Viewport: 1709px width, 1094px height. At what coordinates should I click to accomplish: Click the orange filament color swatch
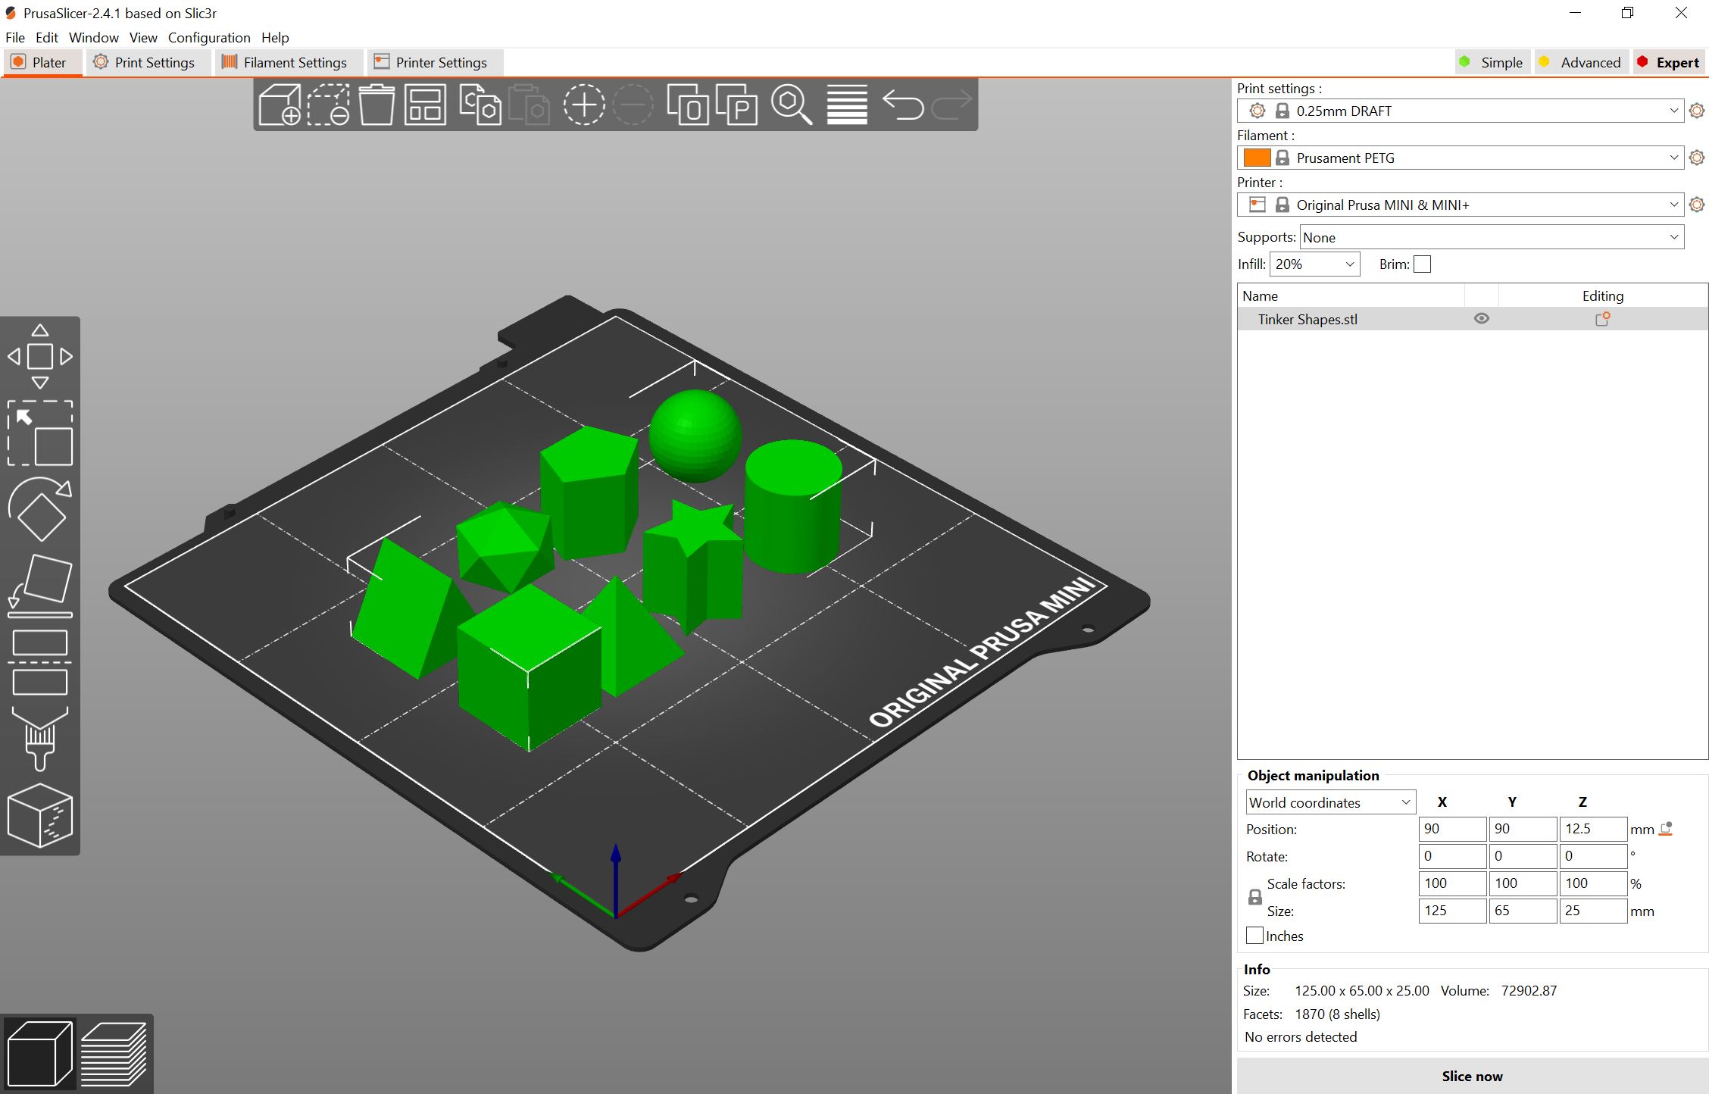click(x=1257, y=157)
